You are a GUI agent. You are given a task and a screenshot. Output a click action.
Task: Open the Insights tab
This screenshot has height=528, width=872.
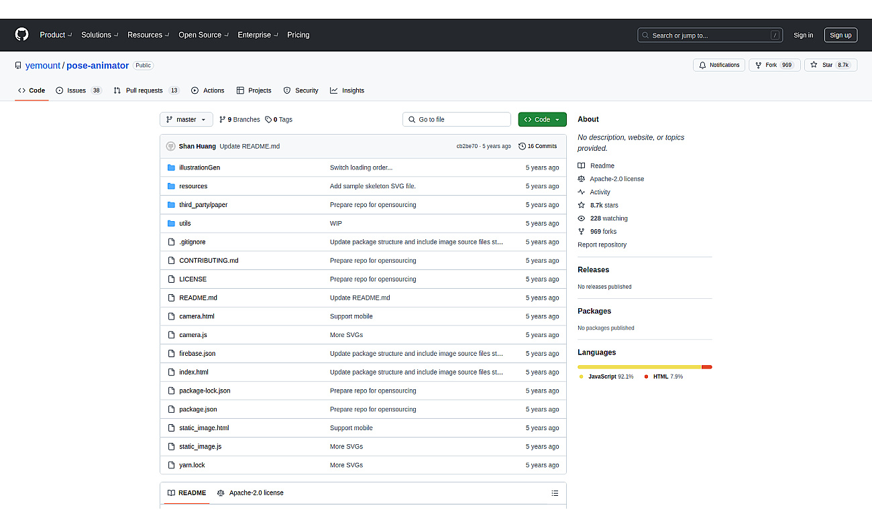pyautogui.click(x=347, y=90)
